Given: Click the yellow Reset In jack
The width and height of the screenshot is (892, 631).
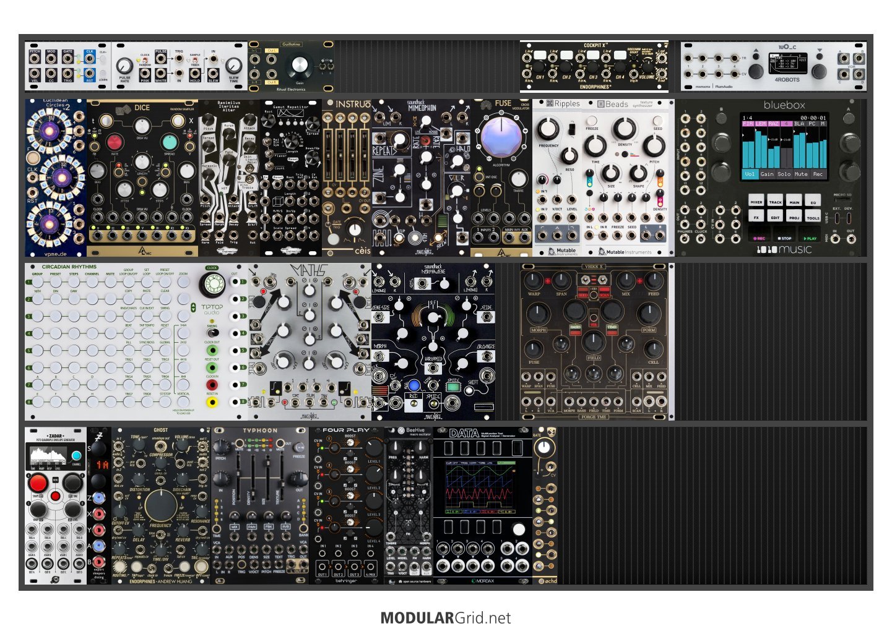Looking at the screenshot, I should point(212,402).
